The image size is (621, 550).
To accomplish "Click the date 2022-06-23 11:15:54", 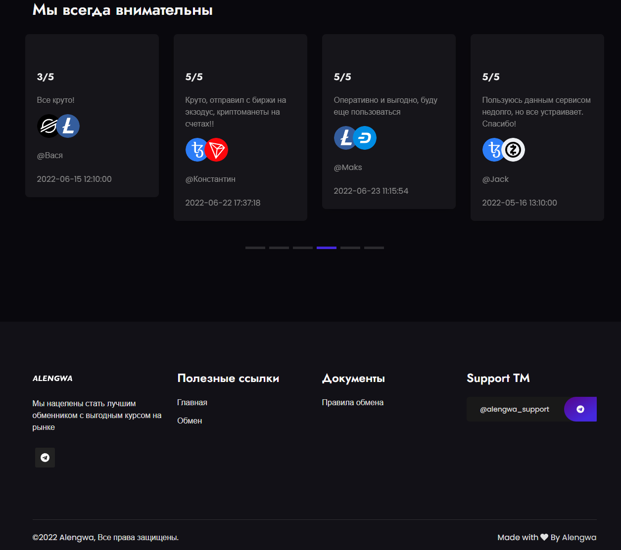I will pyautogui.click(x=371, y=191).
